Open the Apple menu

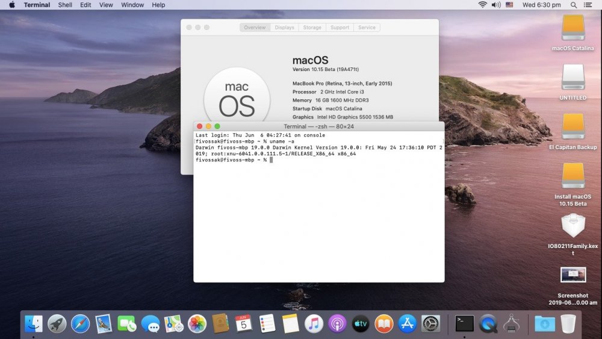pos(12,5)
